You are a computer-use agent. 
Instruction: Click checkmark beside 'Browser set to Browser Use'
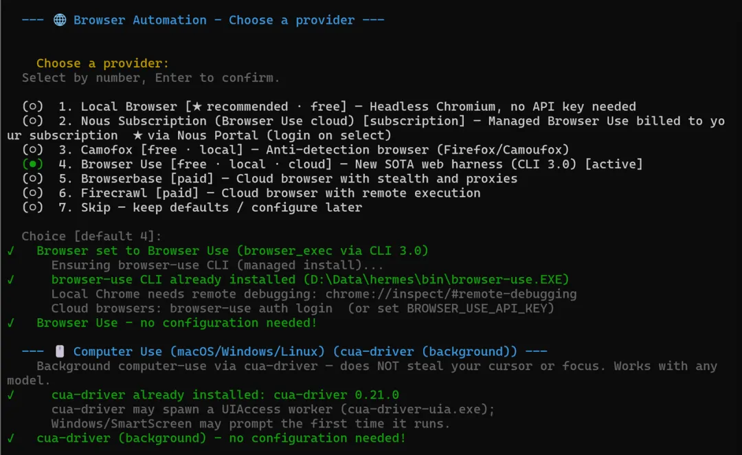11,250
